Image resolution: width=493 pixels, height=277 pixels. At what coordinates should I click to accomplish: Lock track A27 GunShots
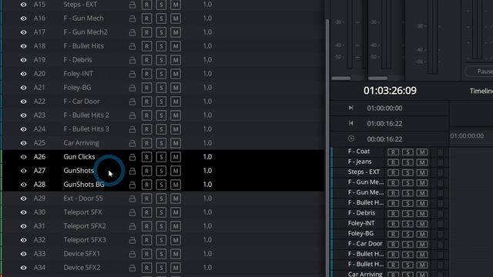tap(132, 171)
